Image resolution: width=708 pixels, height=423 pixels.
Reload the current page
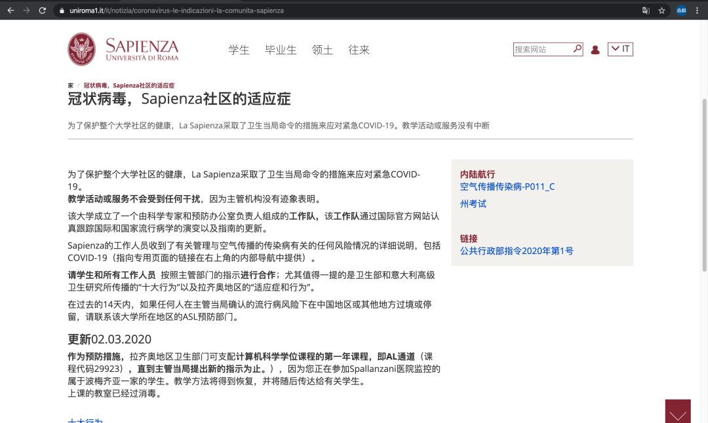pos(42,10)
